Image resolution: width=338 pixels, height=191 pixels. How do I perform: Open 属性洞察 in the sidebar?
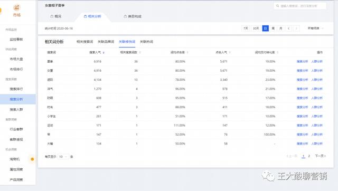[16, 169]
